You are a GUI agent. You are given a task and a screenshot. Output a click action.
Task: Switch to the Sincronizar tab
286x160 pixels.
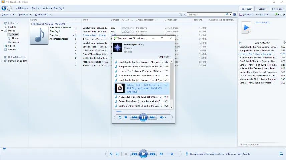277,9
